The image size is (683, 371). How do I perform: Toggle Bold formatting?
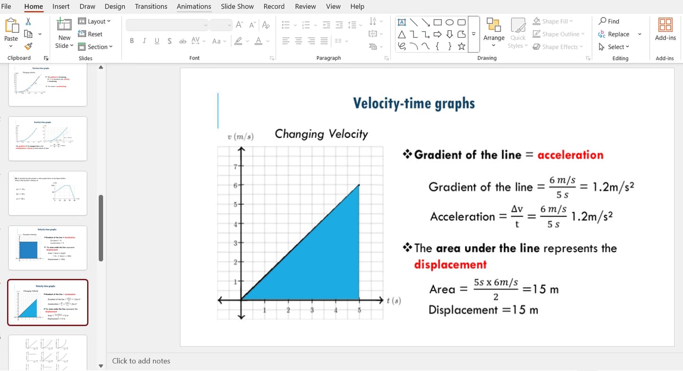click(x=132, y=41)
